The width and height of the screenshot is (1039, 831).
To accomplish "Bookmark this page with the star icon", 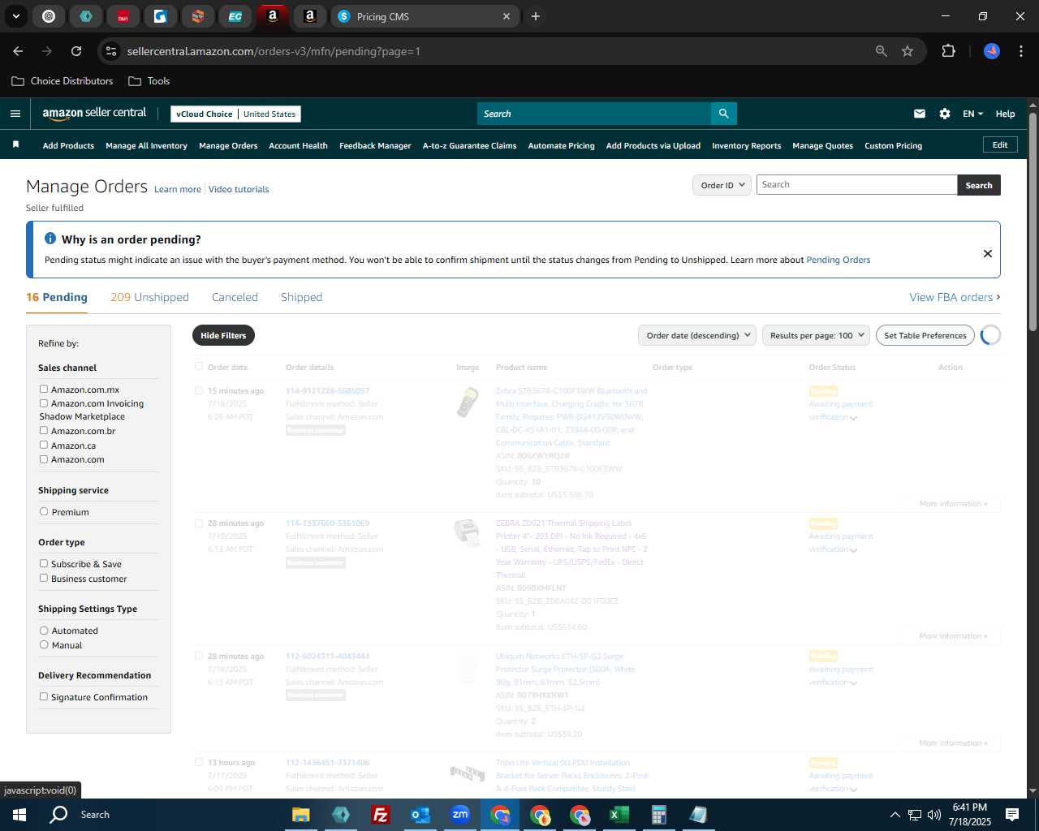I will click(x=908, y=51).
